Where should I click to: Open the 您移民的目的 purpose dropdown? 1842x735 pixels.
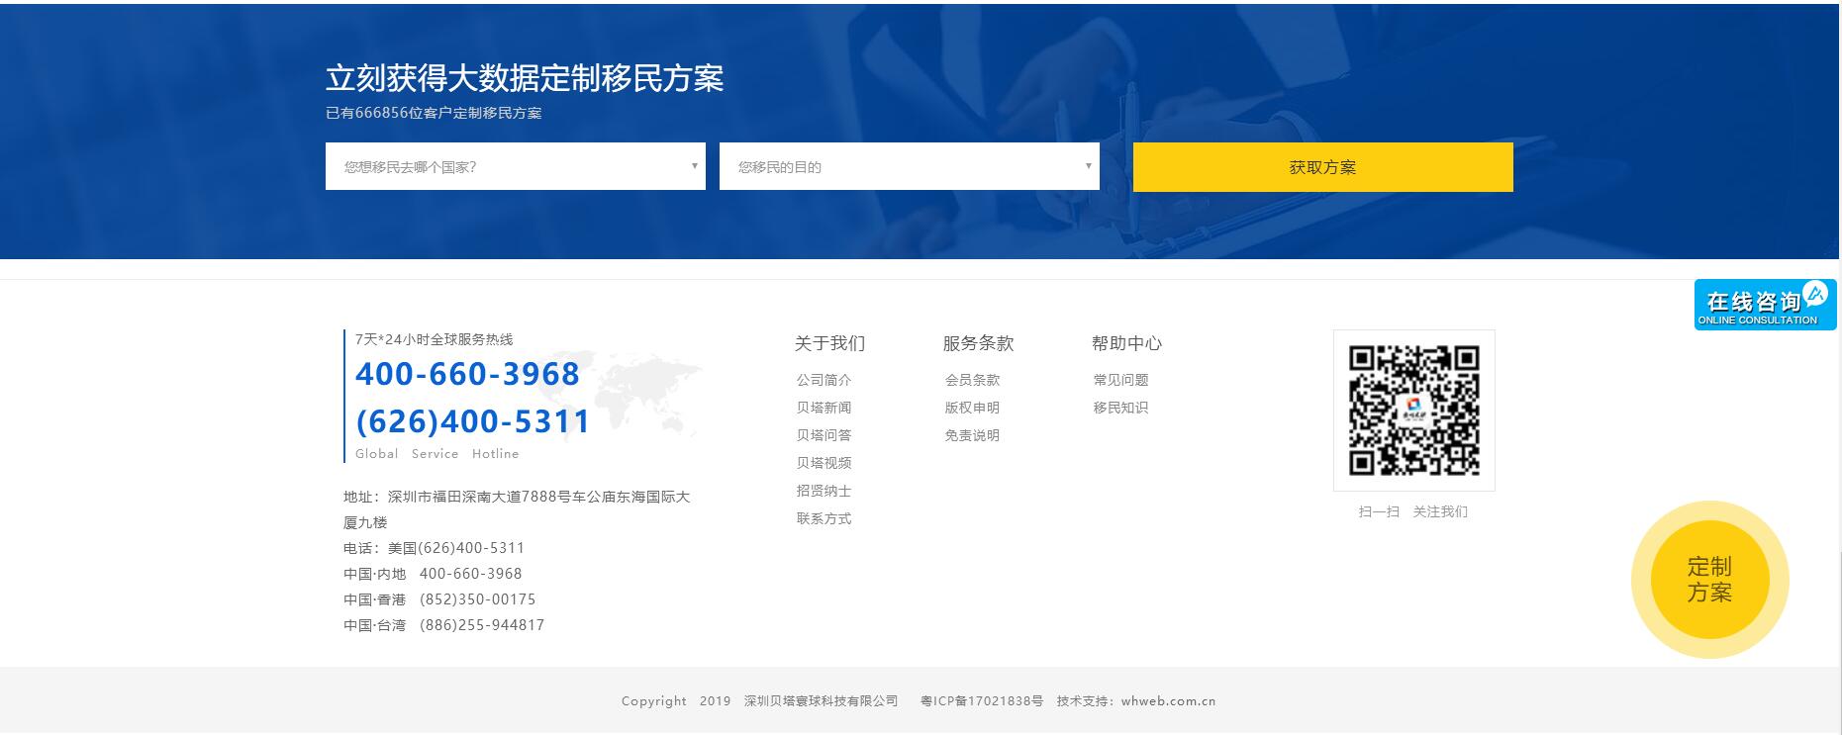pyautogui.click(x=909, y=166)
